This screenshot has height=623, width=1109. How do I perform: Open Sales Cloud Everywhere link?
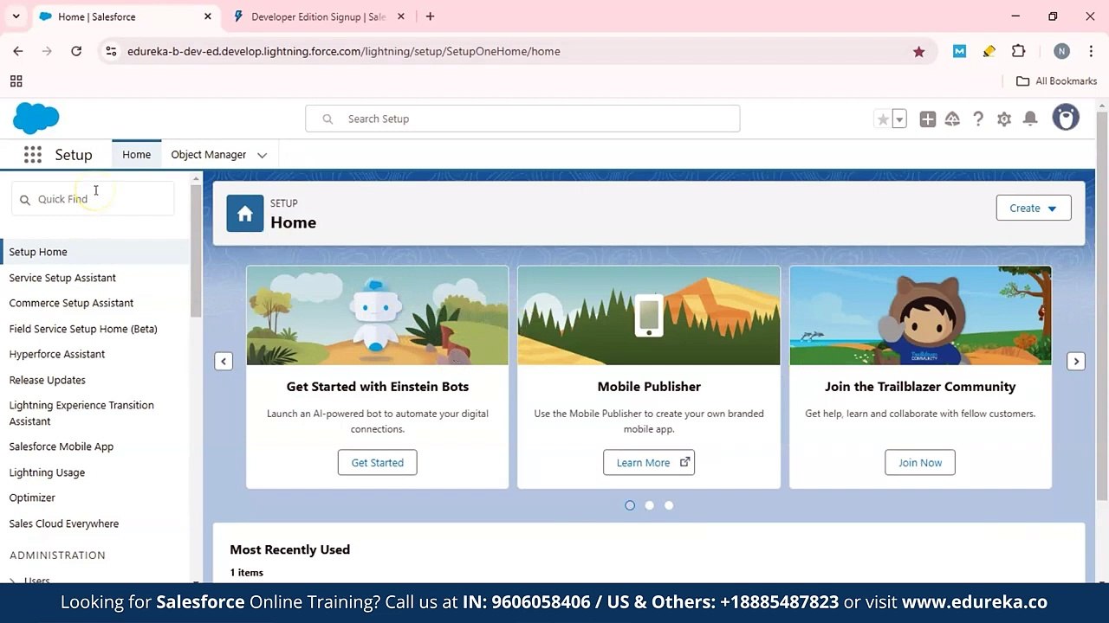point(64,523)
